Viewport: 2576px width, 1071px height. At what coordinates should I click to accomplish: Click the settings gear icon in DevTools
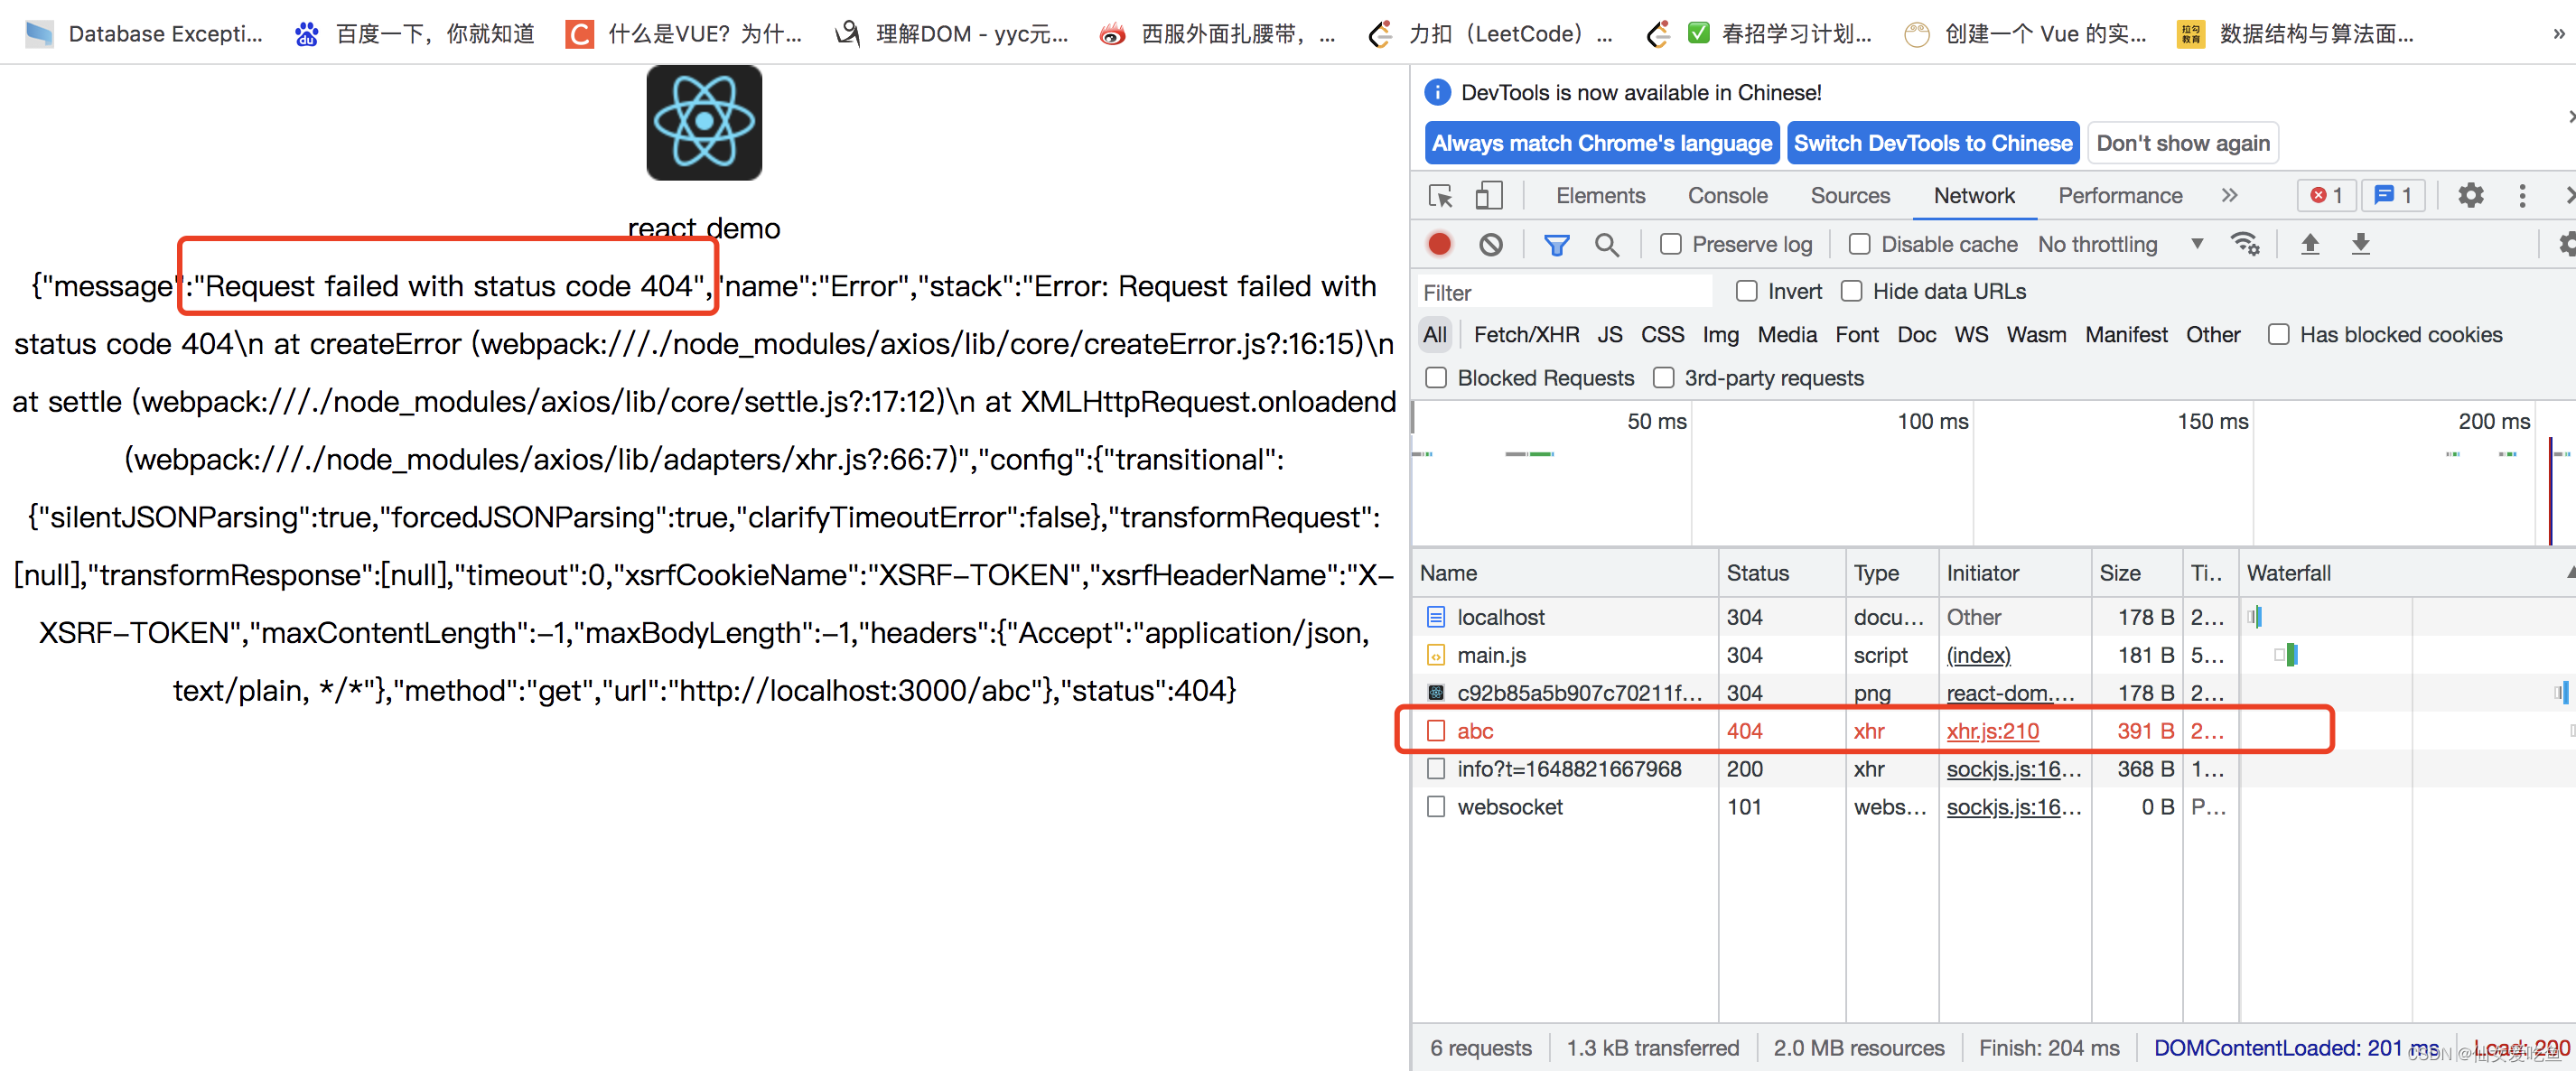pyautogui.click(x=2471, y=195)
